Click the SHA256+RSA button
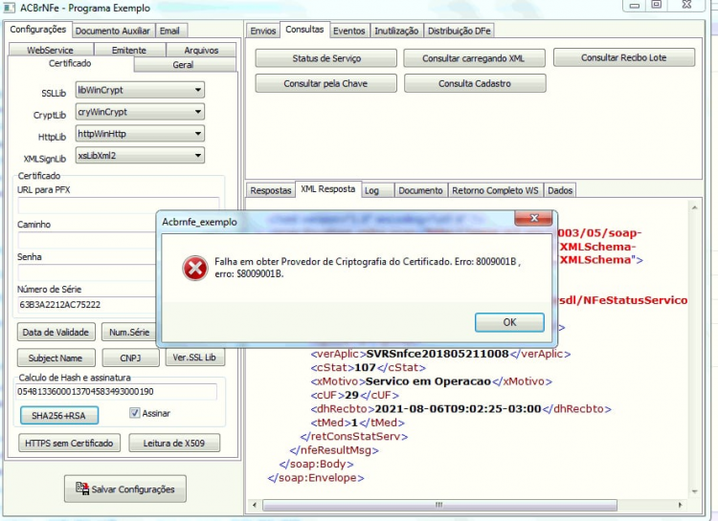 coord(58,415)
